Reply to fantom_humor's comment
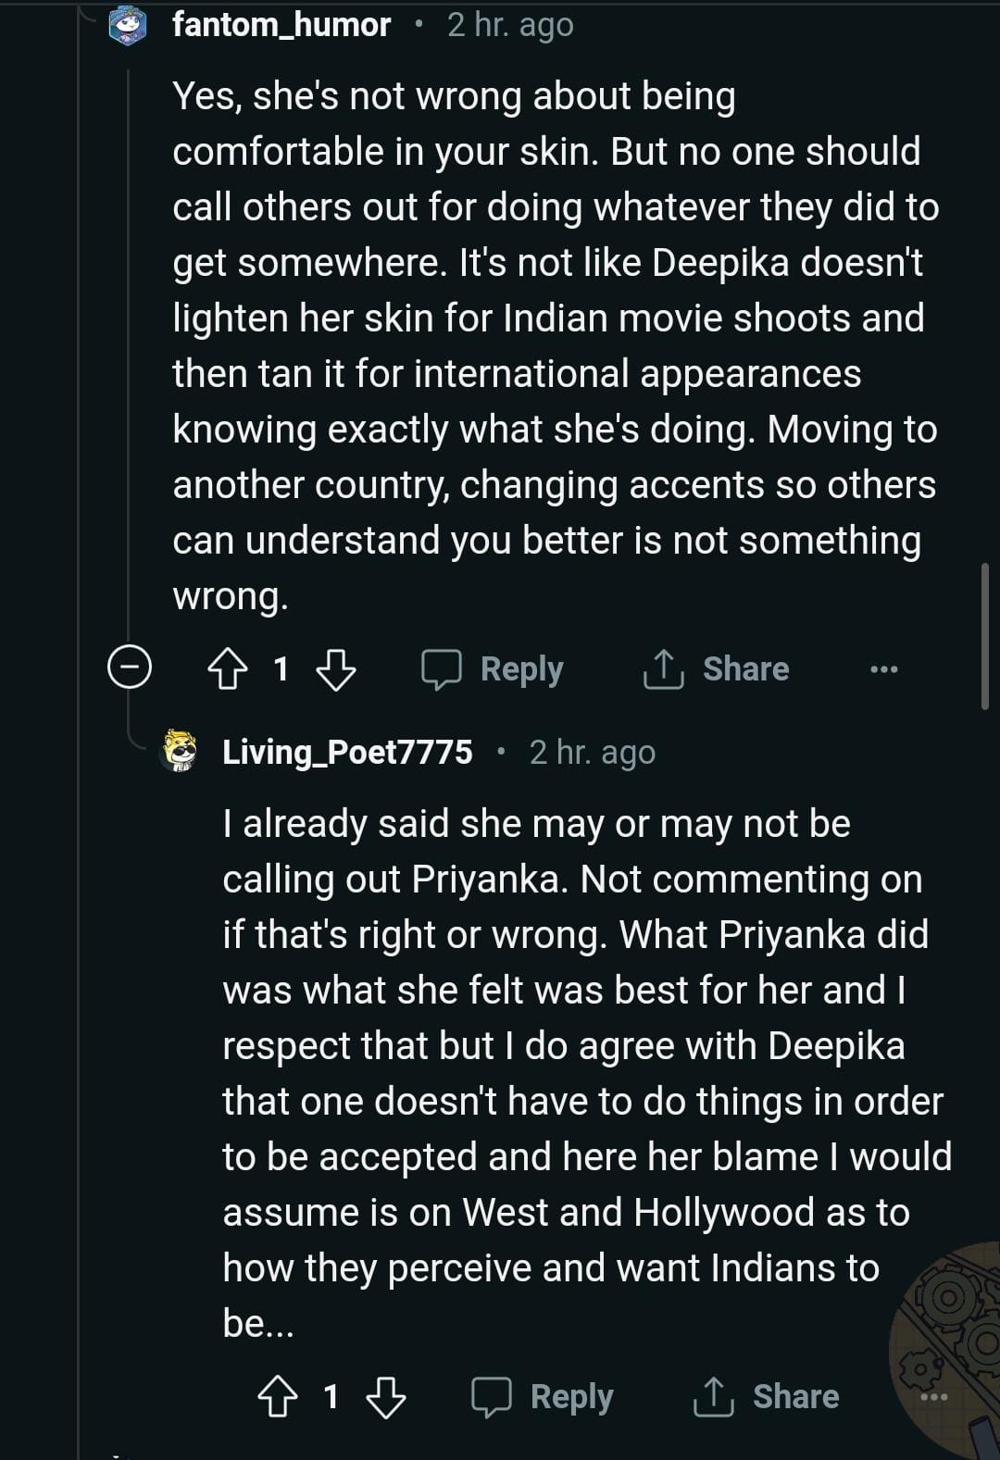The width and height of the screenshot is (1000, 1460). [x=494, y=668]
